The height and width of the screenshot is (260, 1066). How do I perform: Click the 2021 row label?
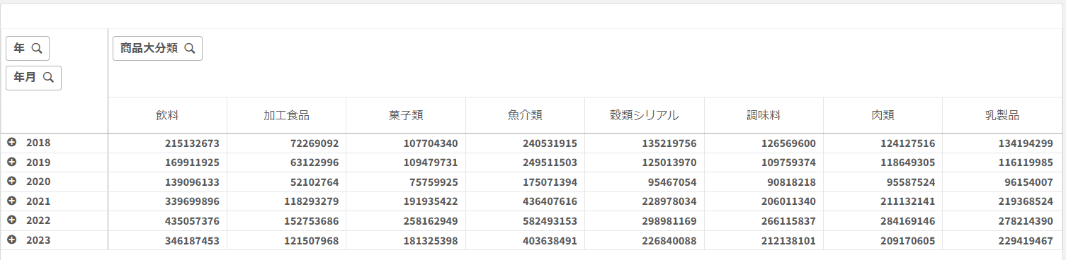(x=38, y=201)
